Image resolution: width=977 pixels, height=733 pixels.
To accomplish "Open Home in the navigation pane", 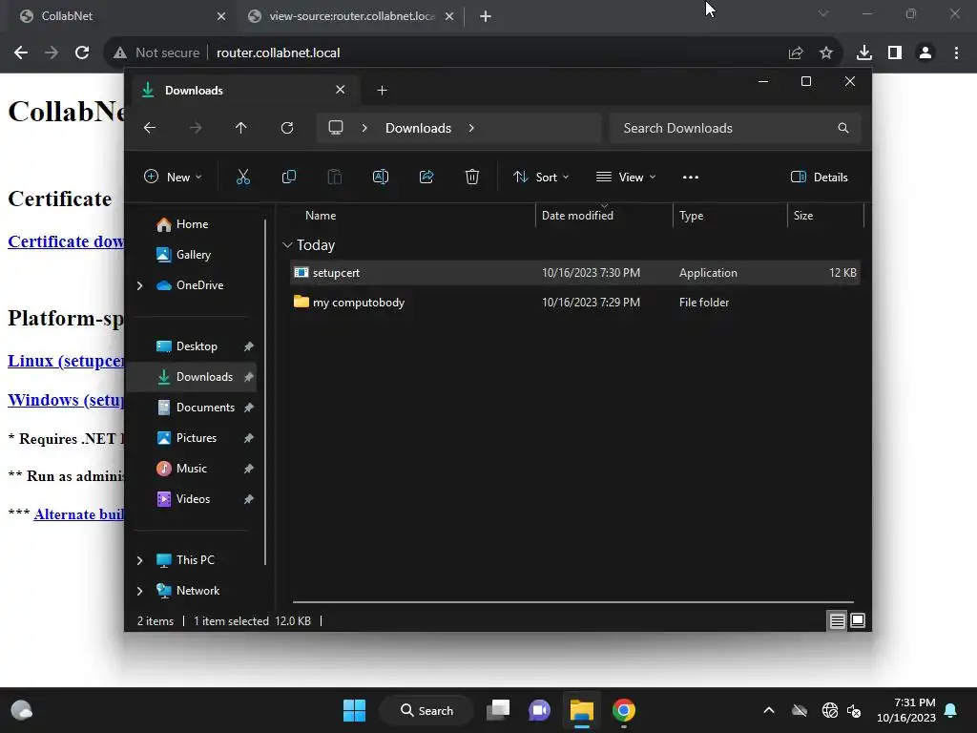I will tap(192, 224).
